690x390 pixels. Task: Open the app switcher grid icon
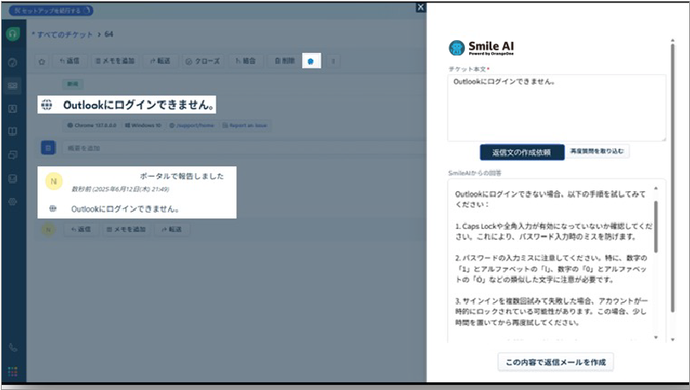point(13,371)
